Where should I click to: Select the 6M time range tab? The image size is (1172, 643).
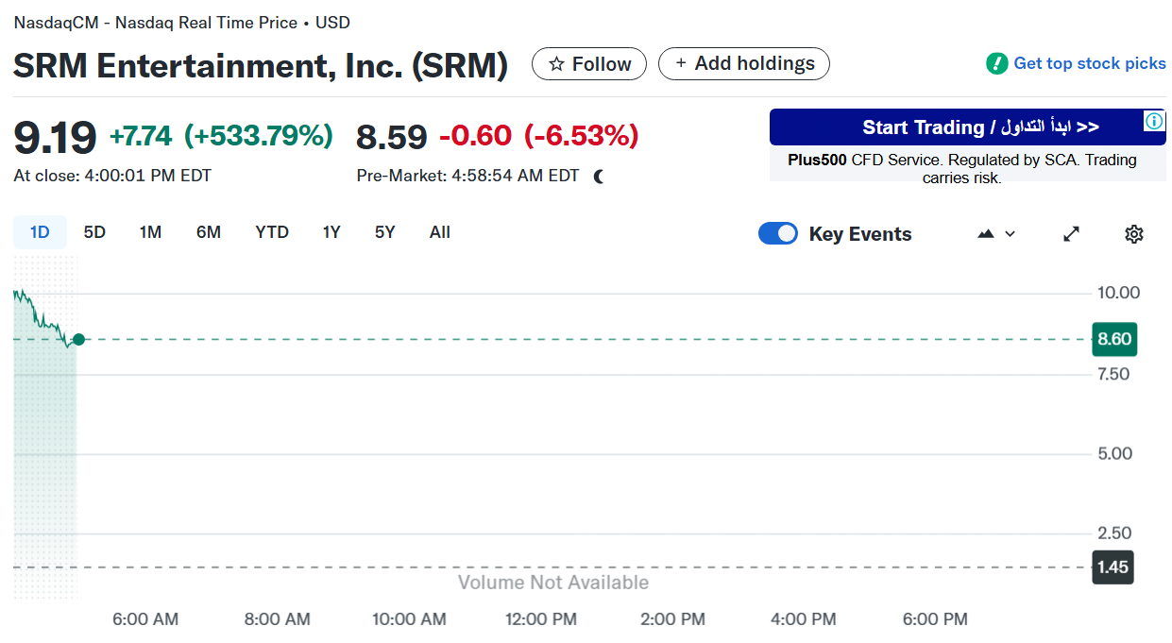pos(209,232)
